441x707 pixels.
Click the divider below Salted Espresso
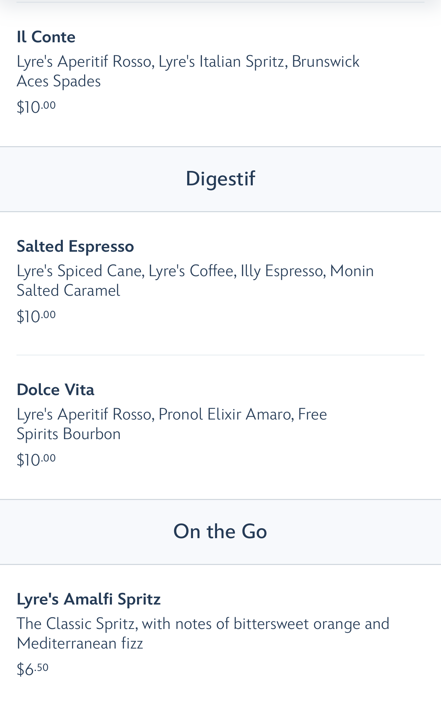(220, 355)
